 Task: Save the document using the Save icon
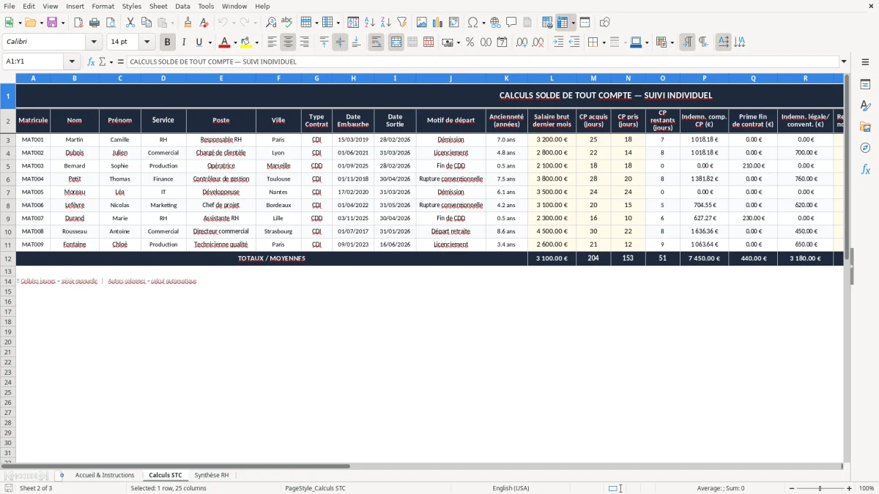click(x=52, y=23)
